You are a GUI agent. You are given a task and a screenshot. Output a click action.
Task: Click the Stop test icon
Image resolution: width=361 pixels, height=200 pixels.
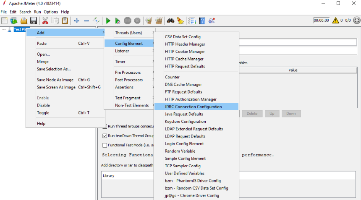coord(127,21)
